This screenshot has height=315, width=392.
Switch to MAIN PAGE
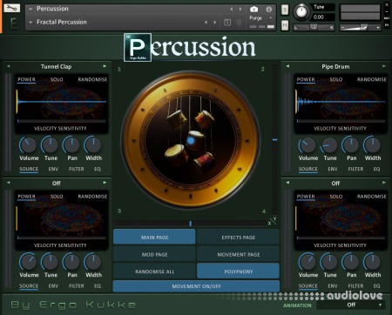click(x=154, y=237)
